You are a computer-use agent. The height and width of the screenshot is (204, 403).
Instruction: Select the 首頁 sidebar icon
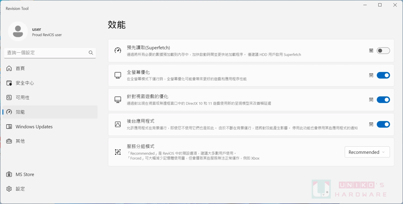pos(8,68)
